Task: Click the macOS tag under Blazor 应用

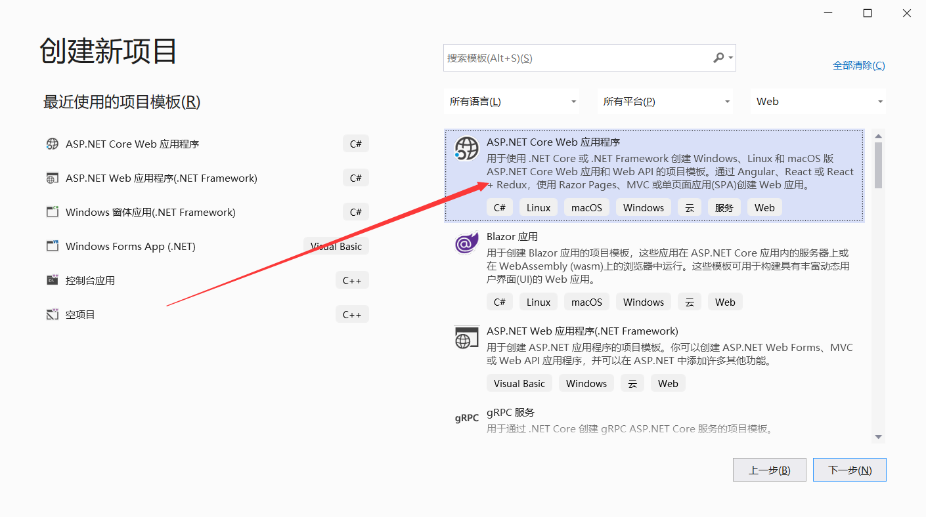Action: (x=586, y=302)
